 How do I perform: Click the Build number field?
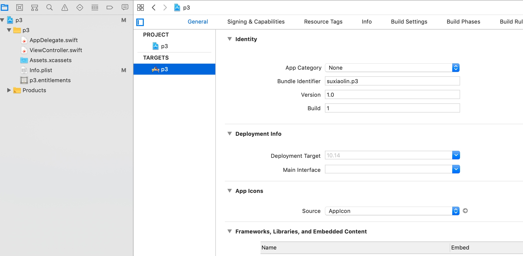click(x=392, y=108)
